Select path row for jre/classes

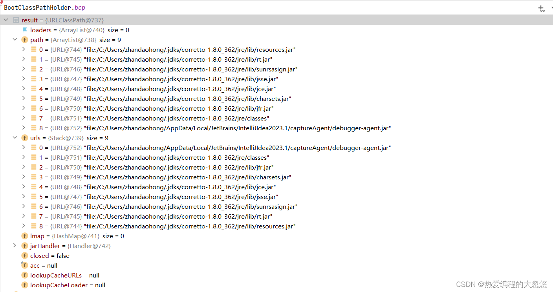point(276,118)
